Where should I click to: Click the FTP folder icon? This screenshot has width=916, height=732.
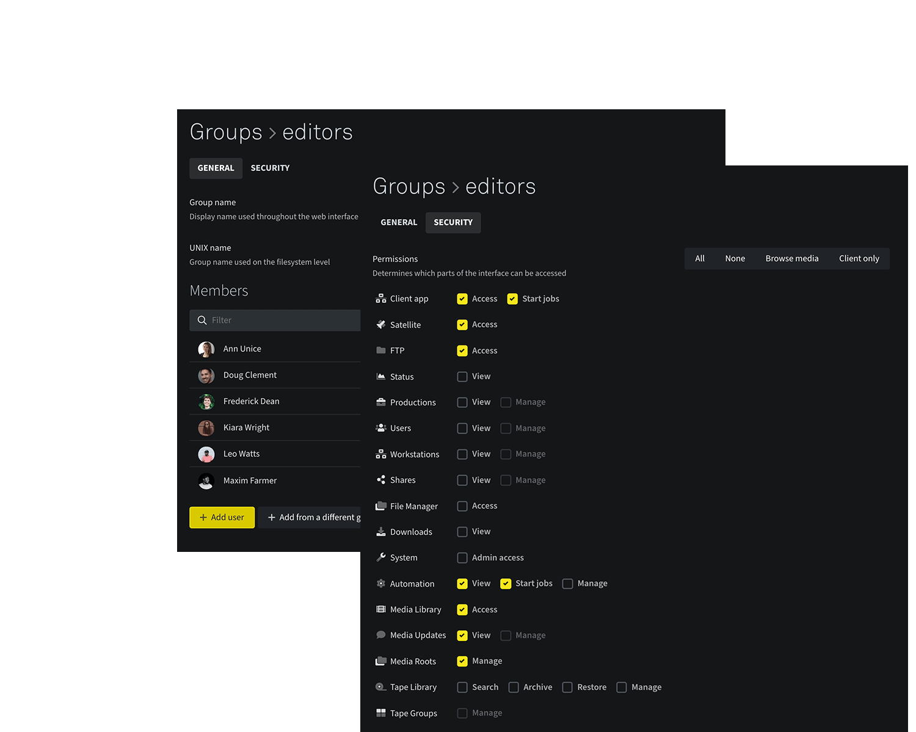point(381,350)
